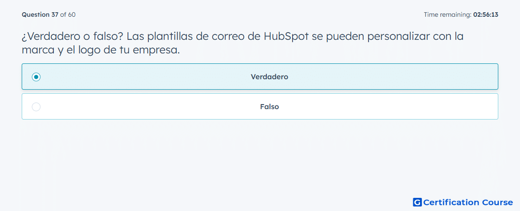Viewport: 520px width, 211px height.
Task: Click the 'of 60' question total text
Action: click(68, 14)
